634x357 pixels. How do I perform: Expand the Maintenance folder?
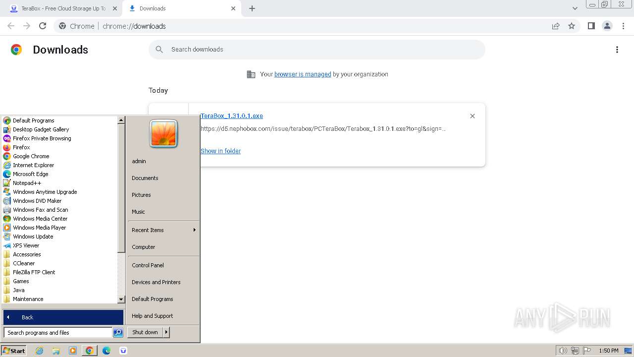coord(28,299)
